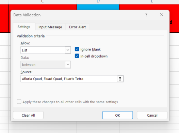The image size is (179, 133).
Task: Confirm with the OK button
Action: pos(118,115)
